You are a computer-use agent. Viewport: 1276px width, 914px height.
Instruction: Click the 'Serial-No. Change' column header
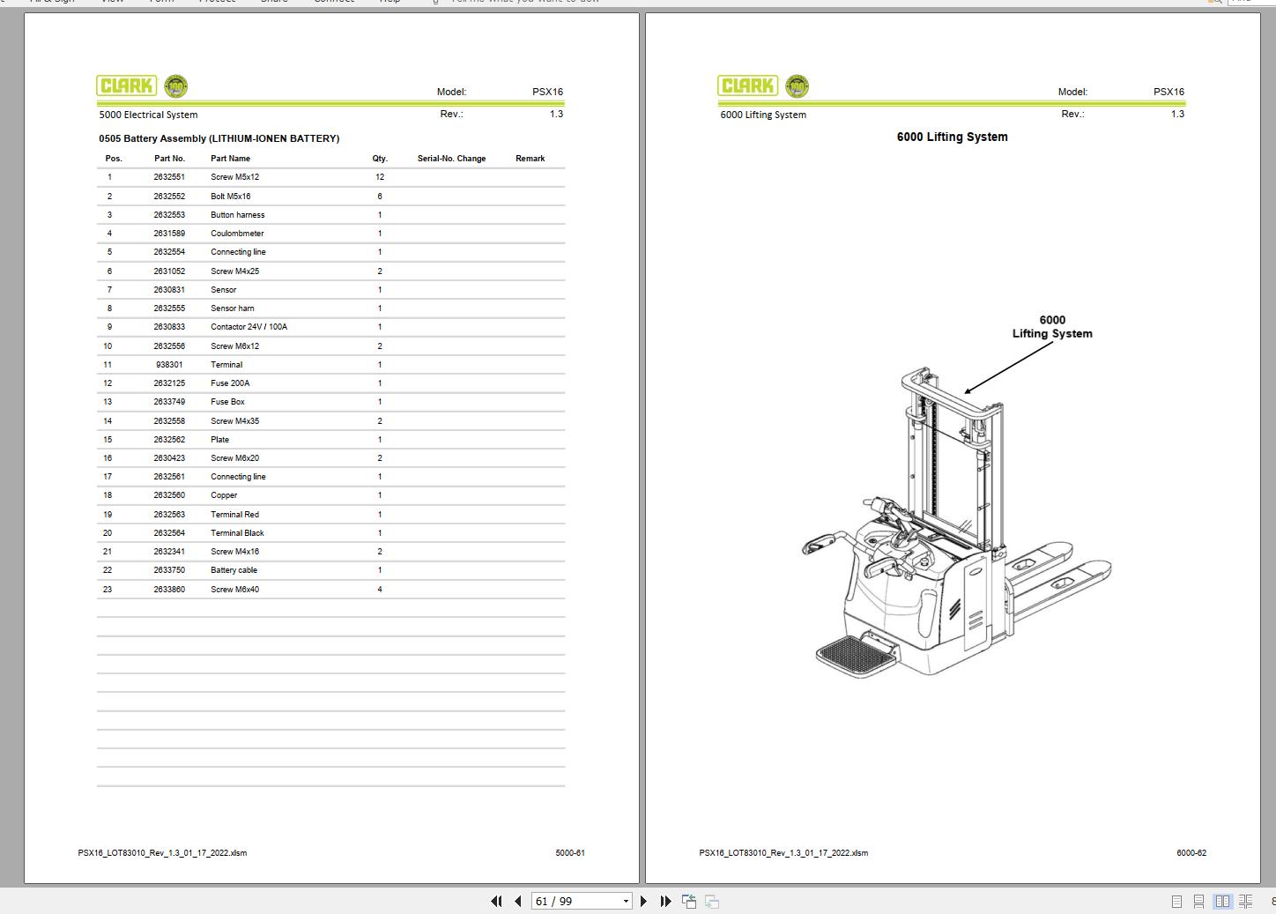[x=451, y=159]
